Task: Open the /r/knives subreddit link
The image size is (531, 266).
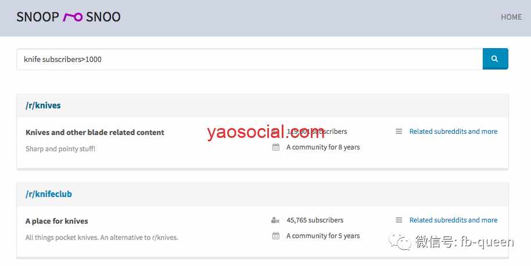Action: pyautogui.click(x=43, y=105)
